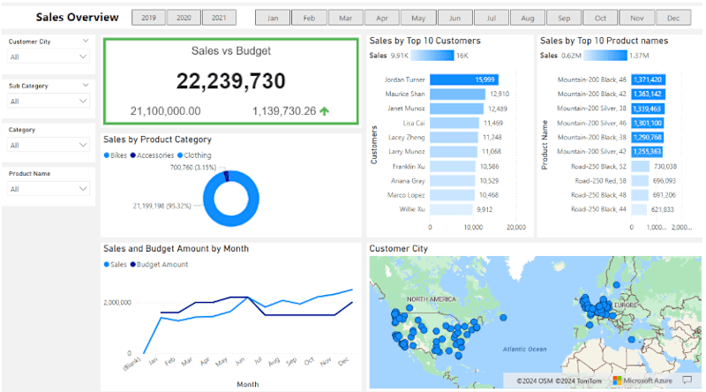Select Mountain-200 Black, 42 product bar
Image resolution: width=706 pixels, height=392 pixels.
(649, 94)
